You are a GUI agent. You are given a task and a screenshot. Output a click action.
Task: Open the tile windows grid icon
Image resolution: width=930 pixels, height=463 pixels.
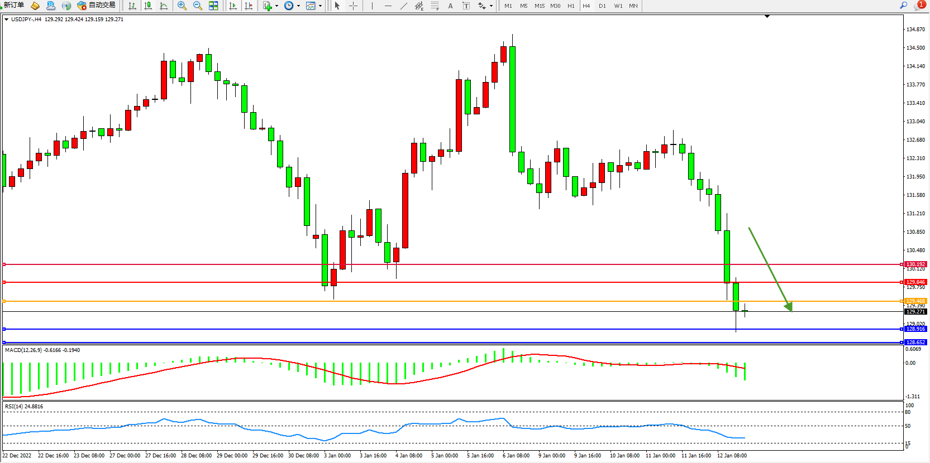point(213,6)
